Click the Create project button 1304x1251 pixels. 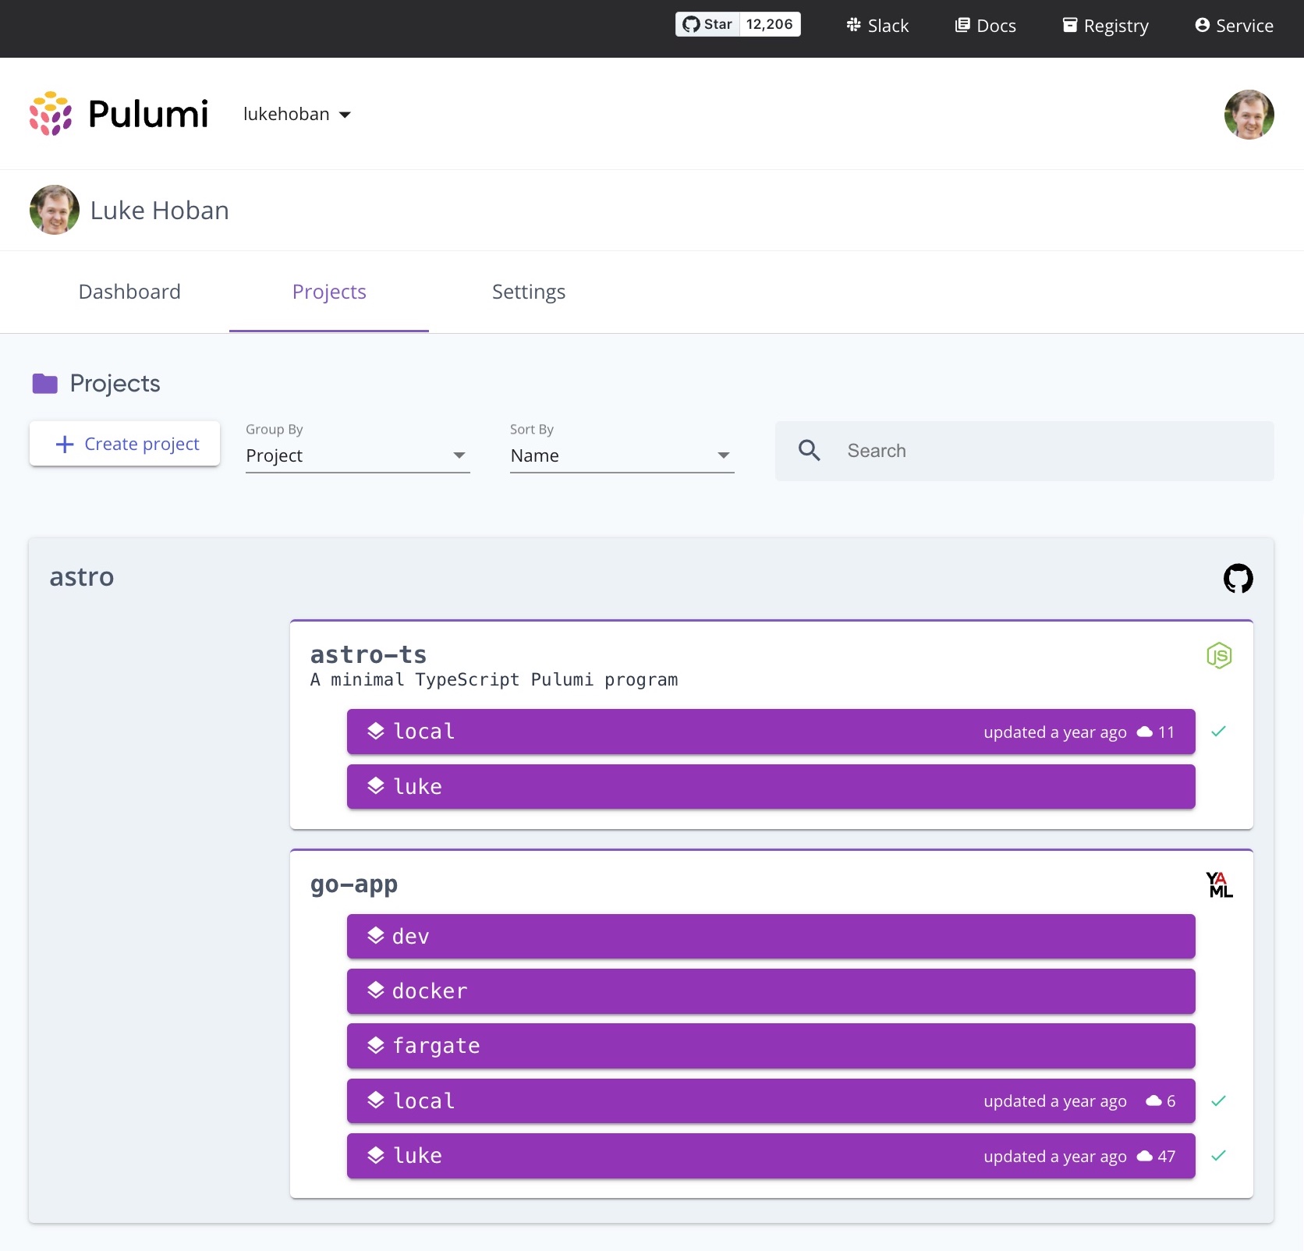coord(125,444)
